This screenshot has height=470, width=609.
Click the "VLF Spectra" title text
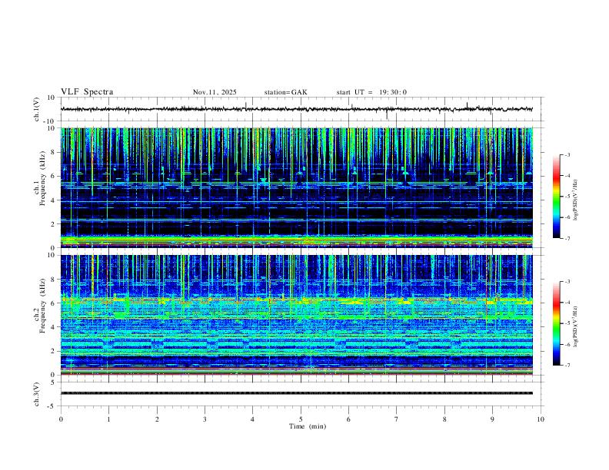pyautogui.click(x=87, y=92)
